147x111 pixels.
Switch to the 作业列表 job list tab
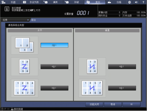(32, 2)
